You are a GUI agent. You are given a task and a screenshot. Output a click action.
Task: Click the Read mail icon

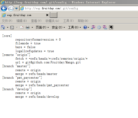click(x=22, y=27)
